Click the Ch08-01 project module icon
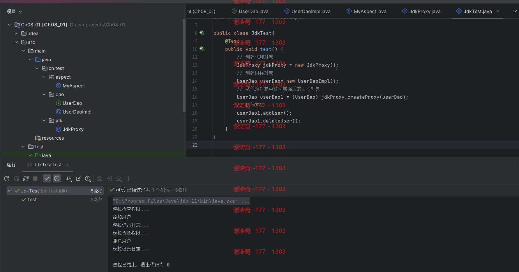 [x=17, y=25]
